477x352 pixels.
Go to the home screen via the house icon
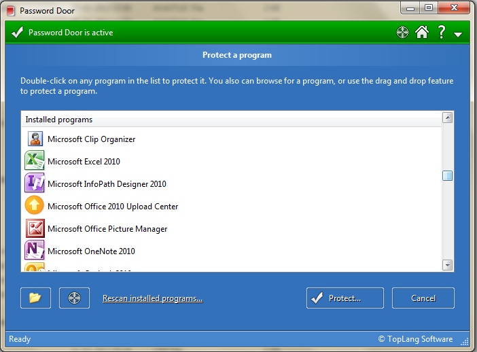422,32
